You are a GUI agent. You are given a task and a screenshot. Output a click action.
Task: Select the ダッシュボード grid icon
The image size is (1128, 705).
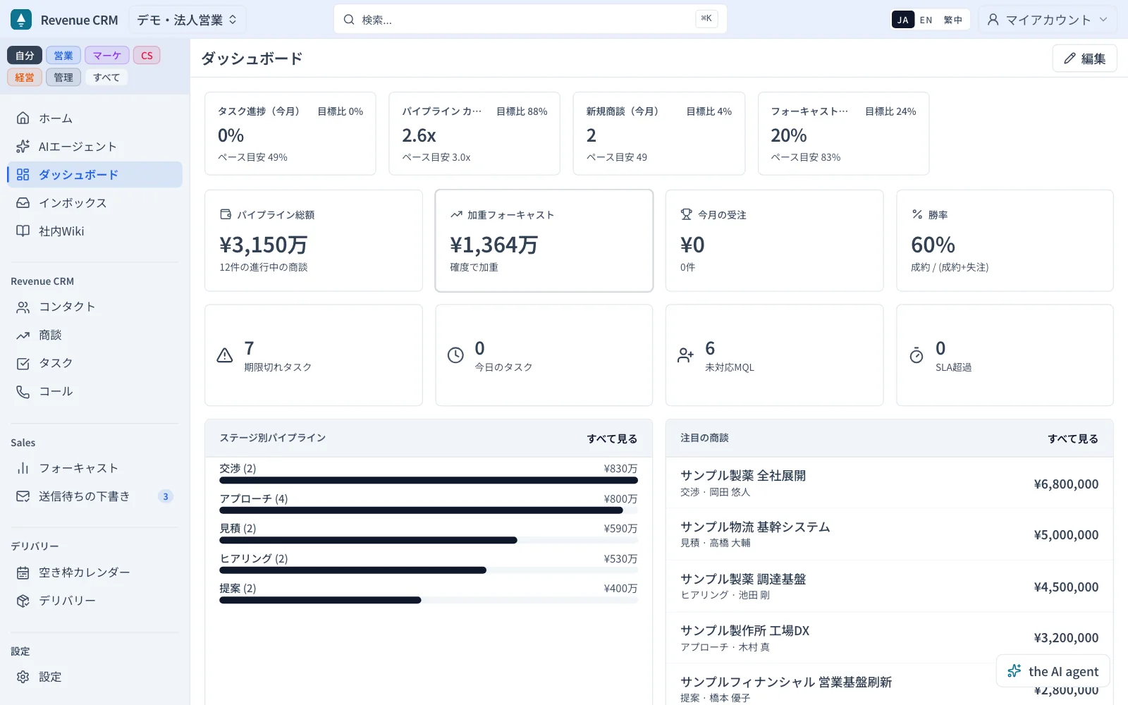coord(23,175)
